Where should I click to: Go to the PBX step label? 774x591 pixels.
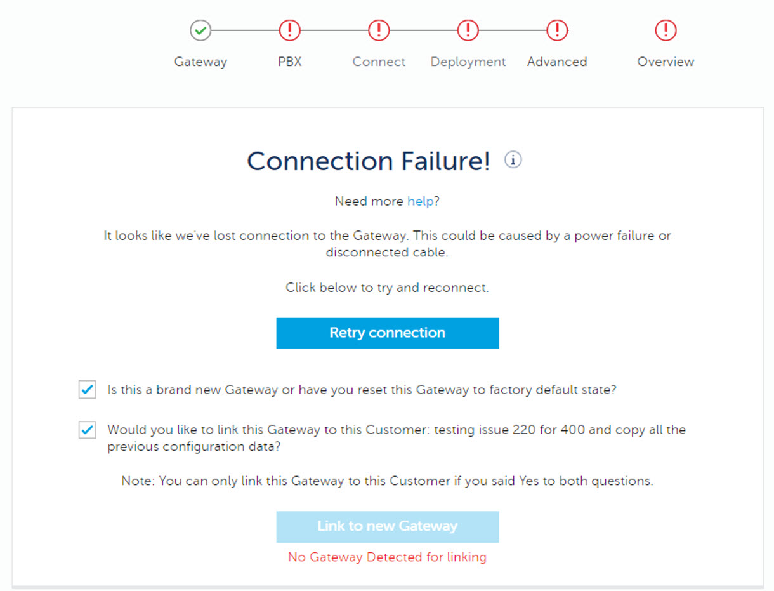[290, 62]
